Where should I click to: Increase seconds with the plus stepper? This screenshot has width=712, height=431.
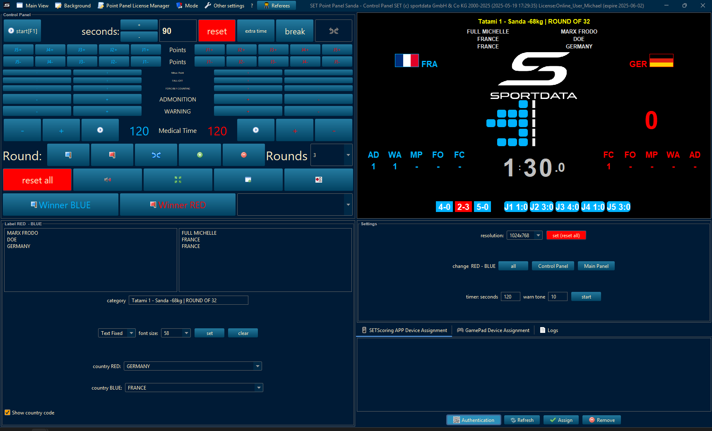(139, 25)
